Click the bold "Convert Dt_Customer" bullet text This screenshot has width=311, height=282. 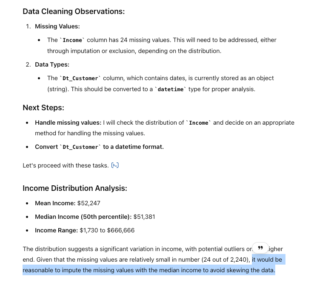[99, 147]
